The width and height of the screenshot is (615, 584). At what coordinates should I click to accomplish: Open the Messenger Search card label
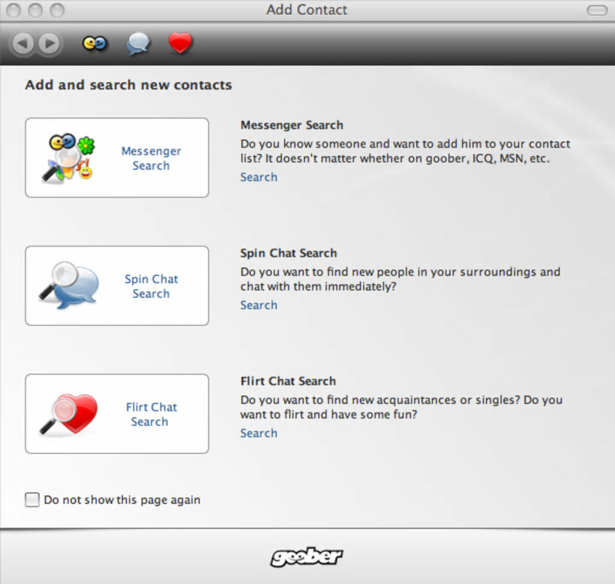[151, 158]
